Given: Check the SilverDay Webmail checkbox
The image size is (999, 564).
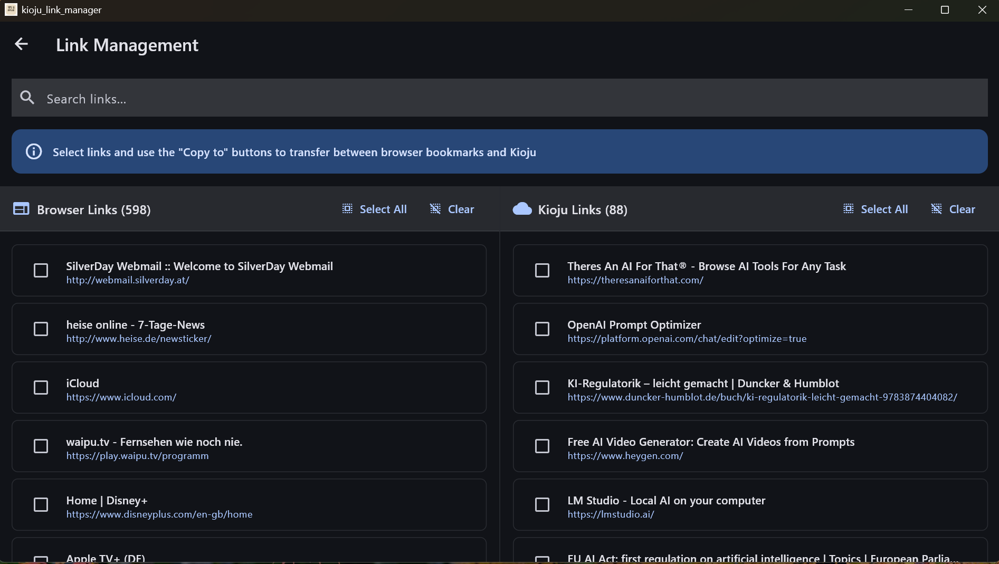Looking at the screenshot, I should (x=41, y=270).
